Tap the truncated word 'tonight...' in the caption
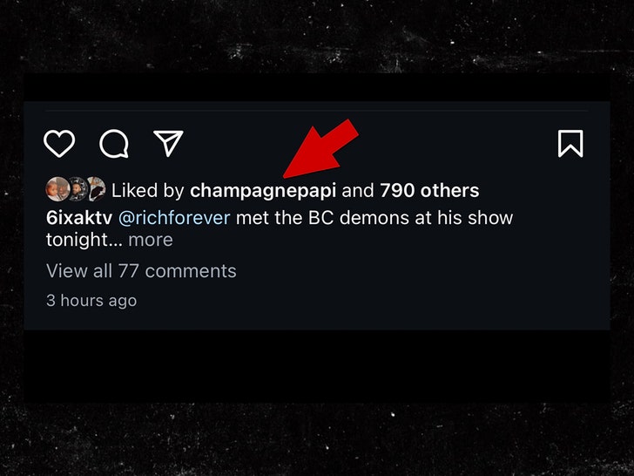 [x=84, y=240]
